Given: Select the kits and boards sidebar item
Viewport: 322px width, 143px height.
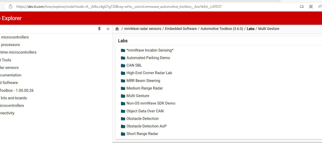Looking at the screenshot, I should pos(14,98).
